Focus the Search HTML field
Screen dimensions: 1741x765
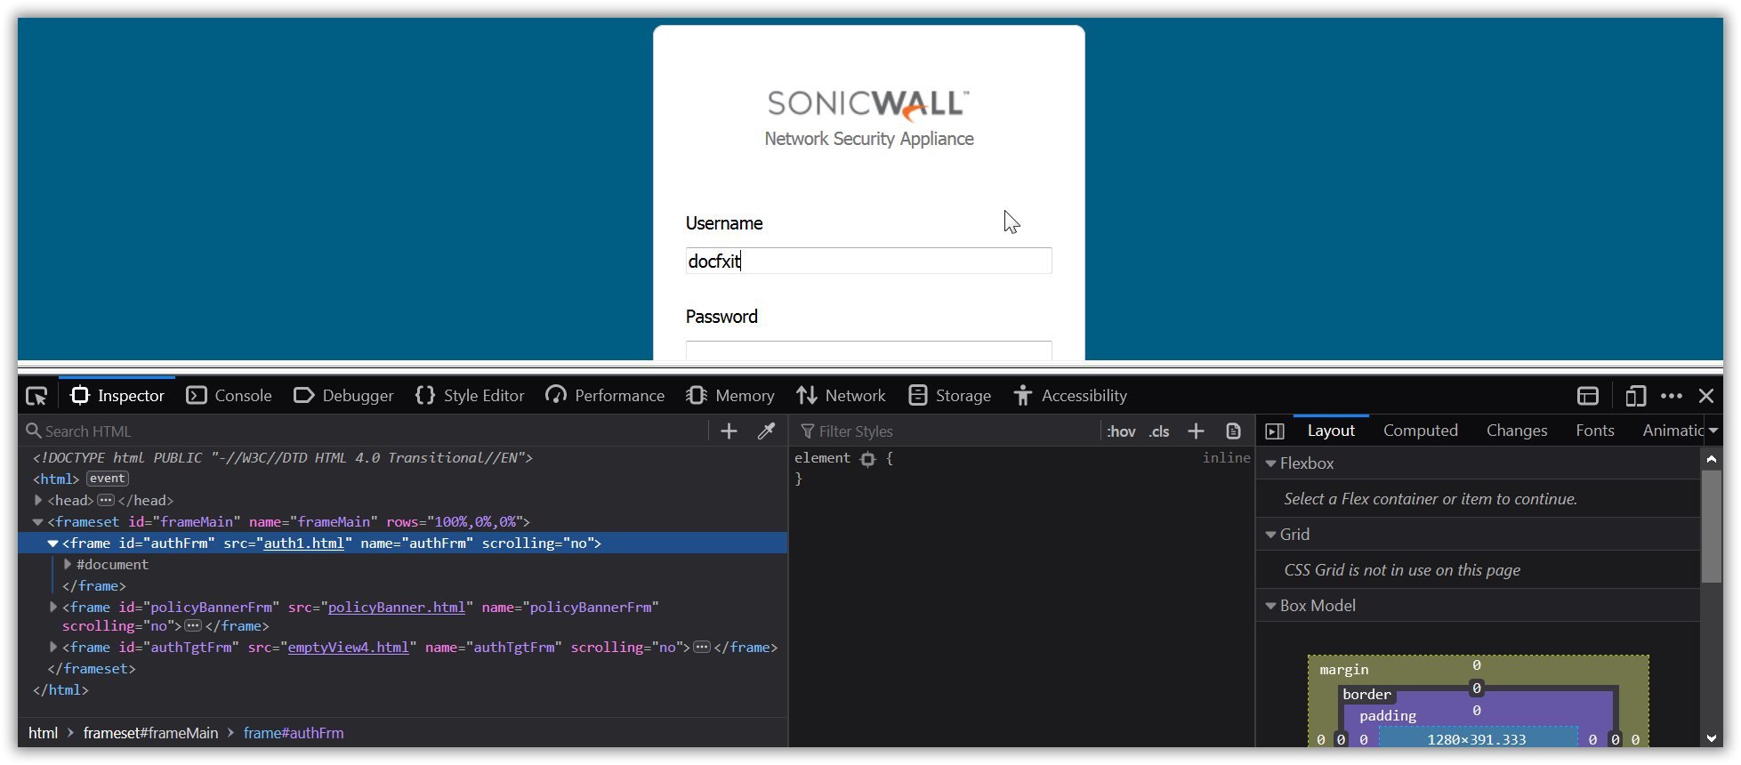click(x=365, y=431)
